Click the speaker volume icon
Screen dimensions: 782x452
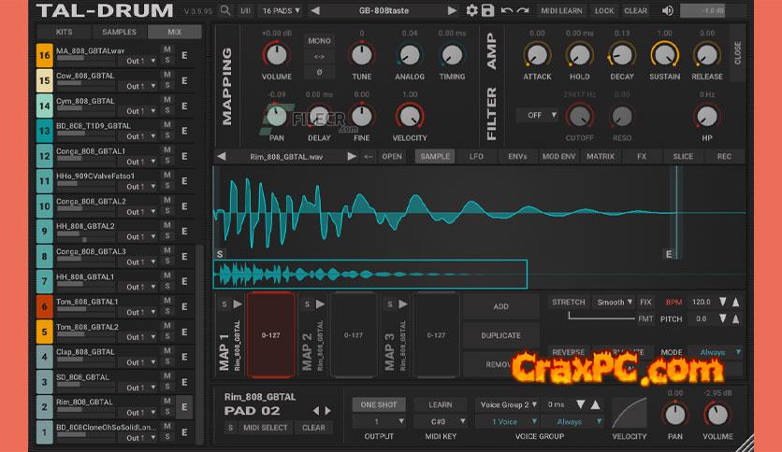click(x=667, y=11)
